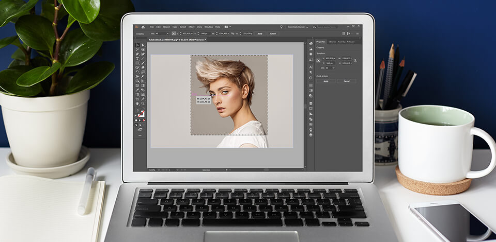Choose the Lasso tool
The image size is (496, 242).
[x=143, y=49]
